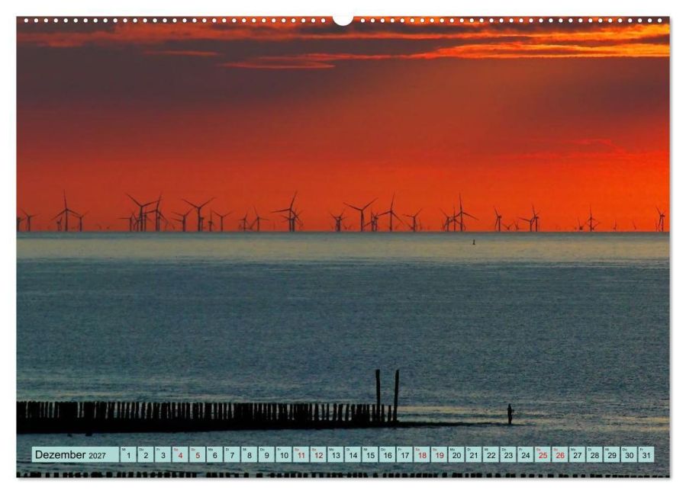This screenshot has width=686, height=494.
Task: Select the red day 18 cell
Action: (422, 454)
